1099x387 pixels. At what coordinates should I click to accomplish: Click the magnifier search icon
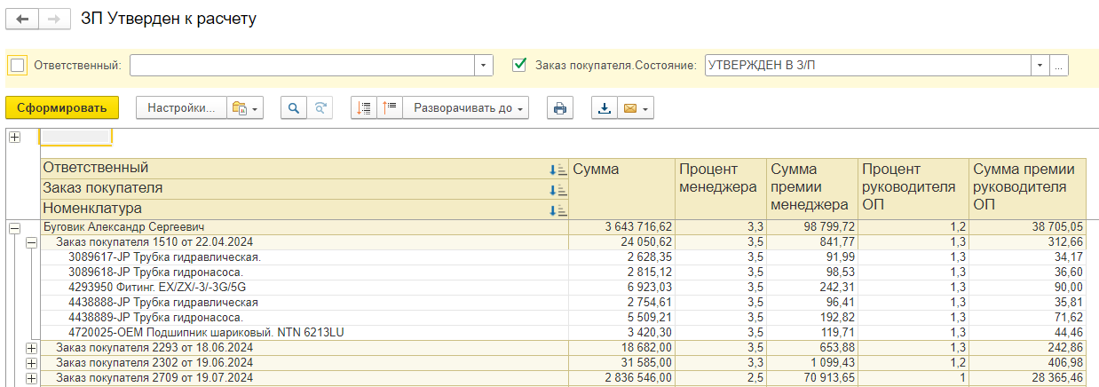pos(293,108)
